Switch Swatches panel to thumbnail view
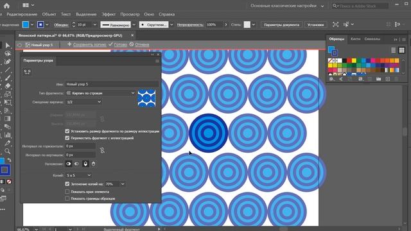Viewport: 411px width, 231px height. 401,50
